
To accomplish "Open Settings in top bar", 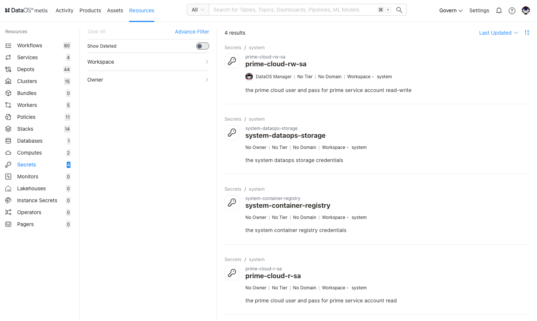I will click(x=479, y=10).
